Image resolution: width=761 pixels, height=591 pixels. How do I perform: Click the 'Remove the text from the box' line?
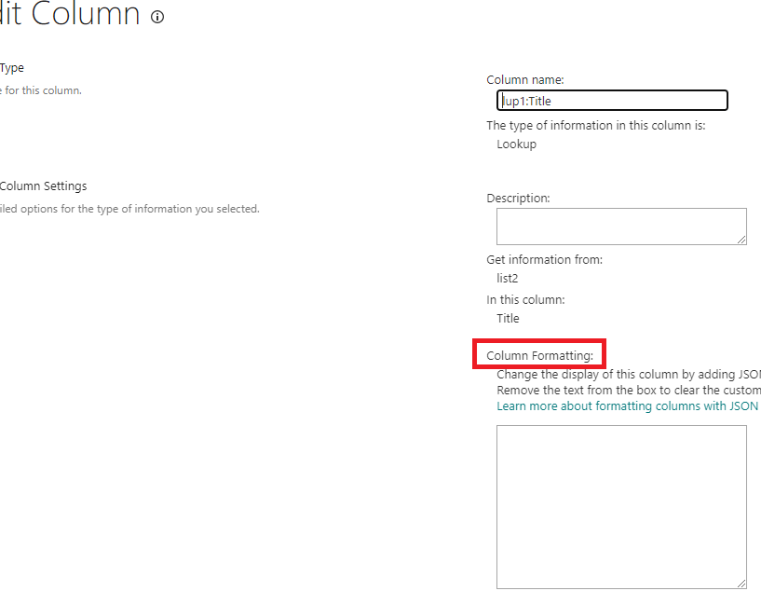pyautogui.click(x=629, y=390)
